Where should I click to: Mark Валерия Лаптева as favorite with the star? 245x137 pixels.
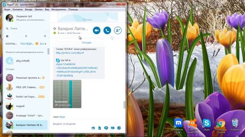[x=54, y=29]
